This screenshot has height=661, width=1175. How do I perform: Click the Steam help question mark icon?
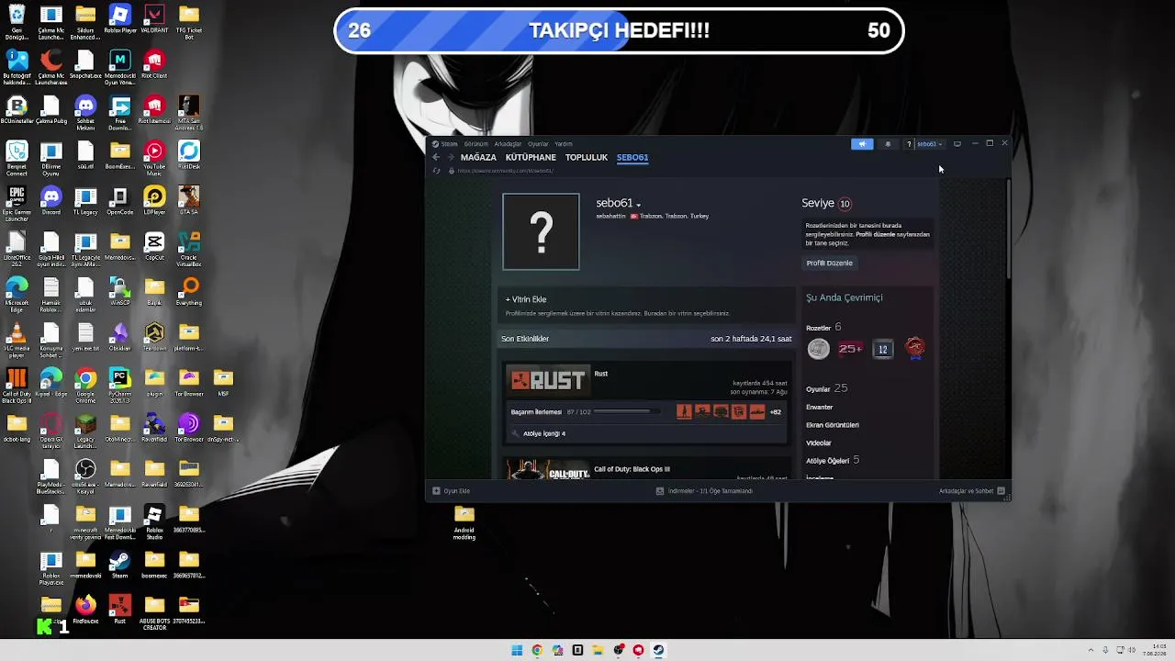click(x=909, y=144)
